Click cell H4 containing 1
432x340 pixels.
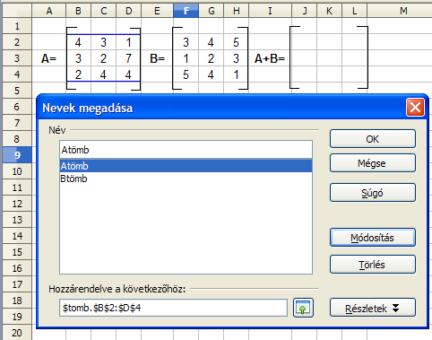pos(236,74)
